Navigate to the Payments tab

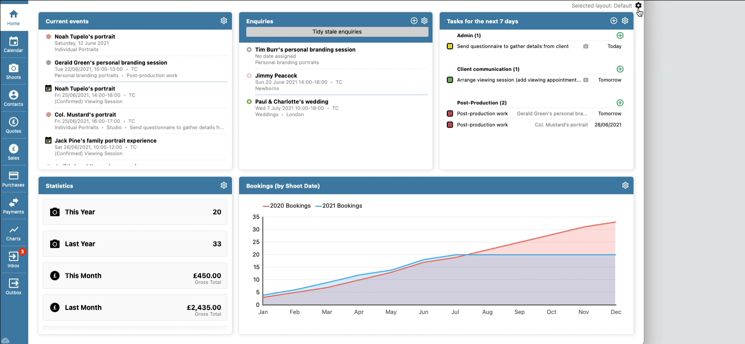point(13,206)
